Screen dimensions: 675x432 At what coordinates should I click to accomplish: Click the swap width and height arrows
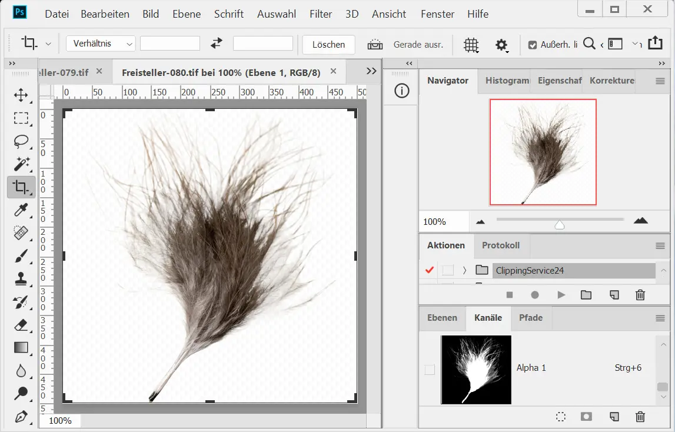coord(217,44)
